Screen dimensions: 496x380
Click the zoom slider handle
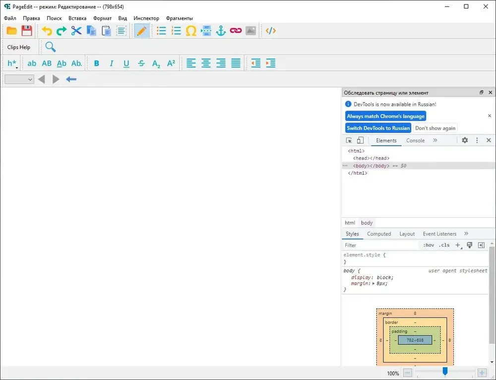point(445,371)
